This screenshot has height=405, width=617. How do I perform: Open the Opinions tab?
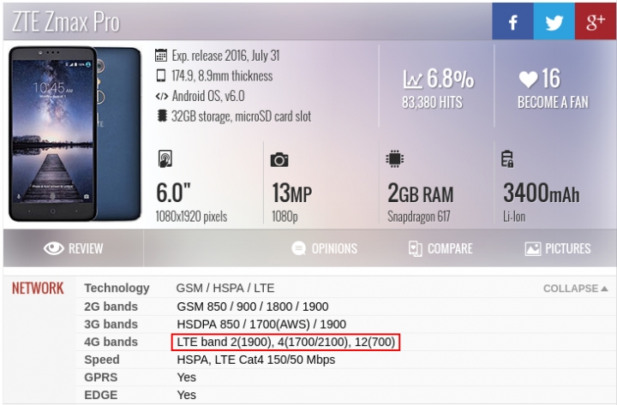coord(324,248)
